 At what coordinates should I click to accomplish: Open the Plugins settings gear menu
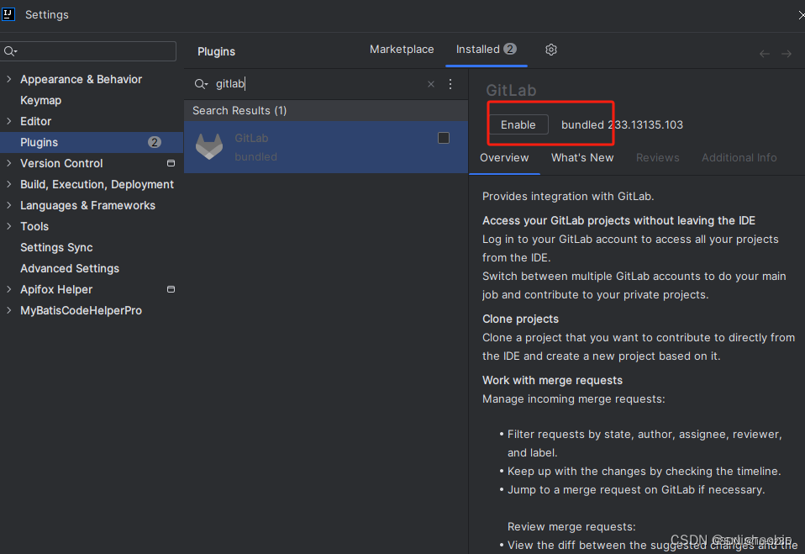(551, 50)
